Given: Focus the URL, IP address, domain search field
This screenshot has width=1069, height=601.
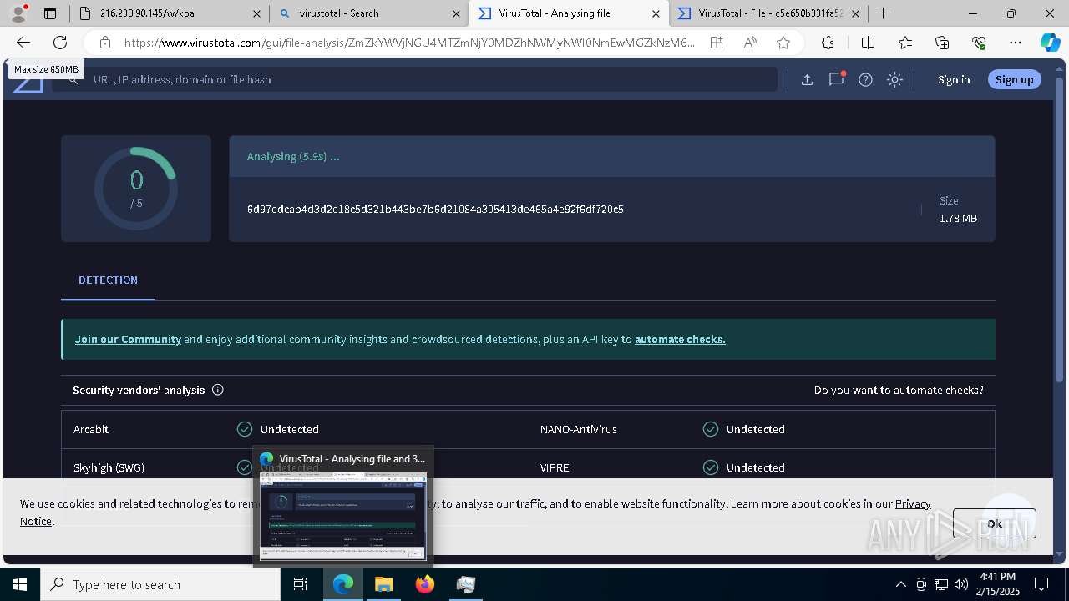Looking at the screenshot, I should [x=415, y=79].
